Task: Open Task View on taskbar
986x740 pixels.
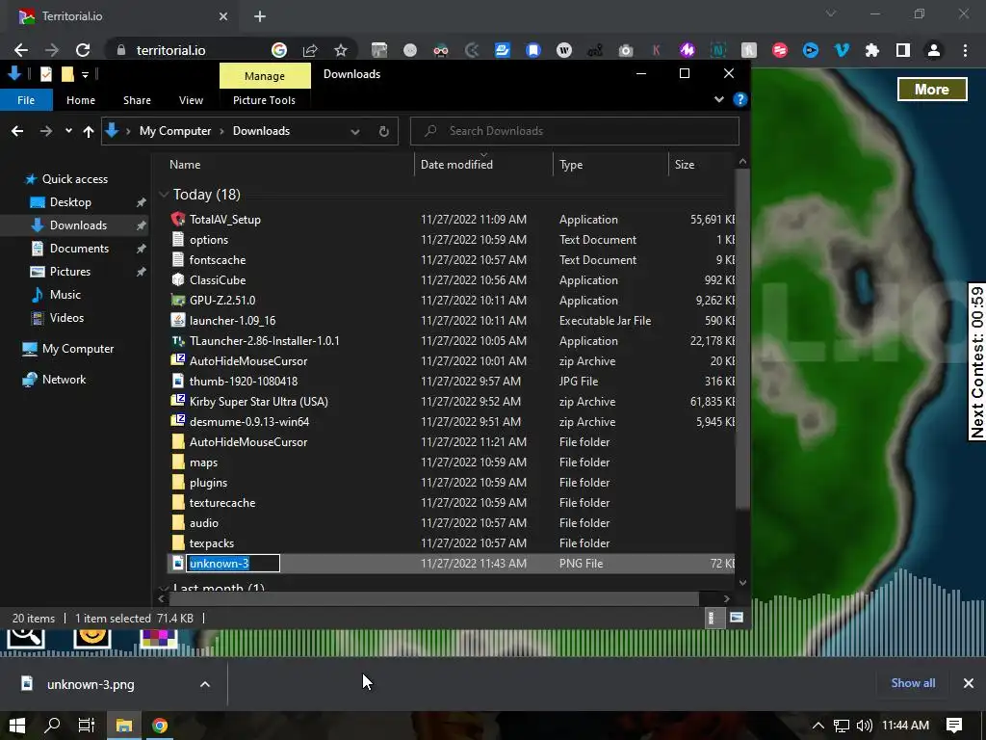Action: pyautogui.click(x=87, y=725)
